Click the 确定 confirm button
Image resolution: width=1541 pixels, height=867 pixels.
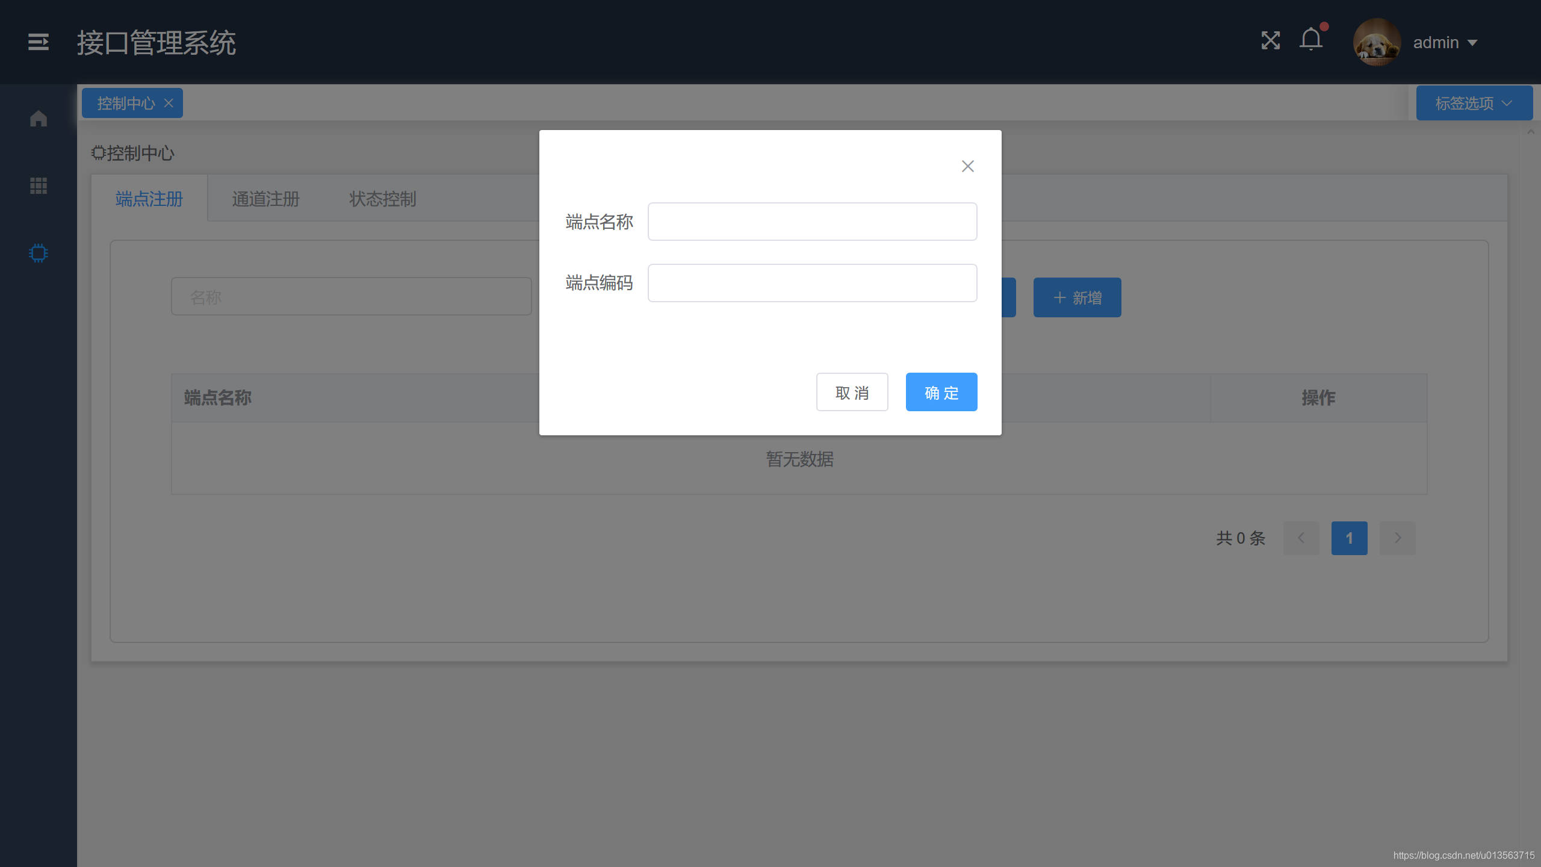(941, 393)
